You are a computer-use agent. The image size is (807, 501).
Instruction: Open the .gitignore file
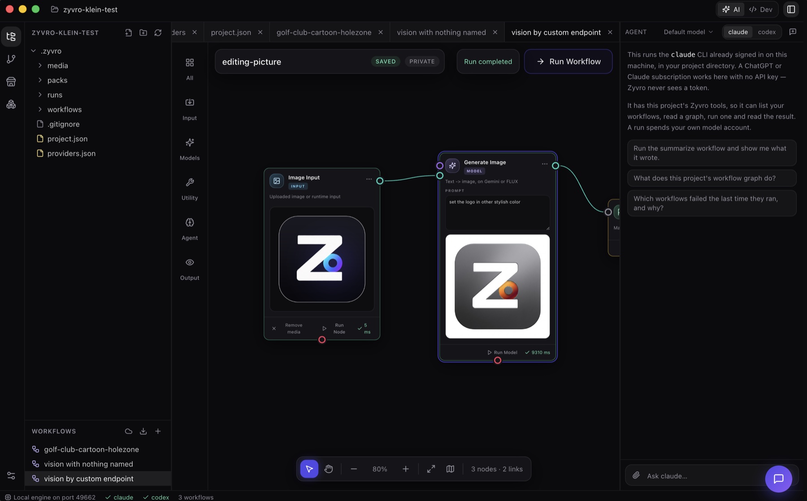pyautogui.click(x=63, y=124)
